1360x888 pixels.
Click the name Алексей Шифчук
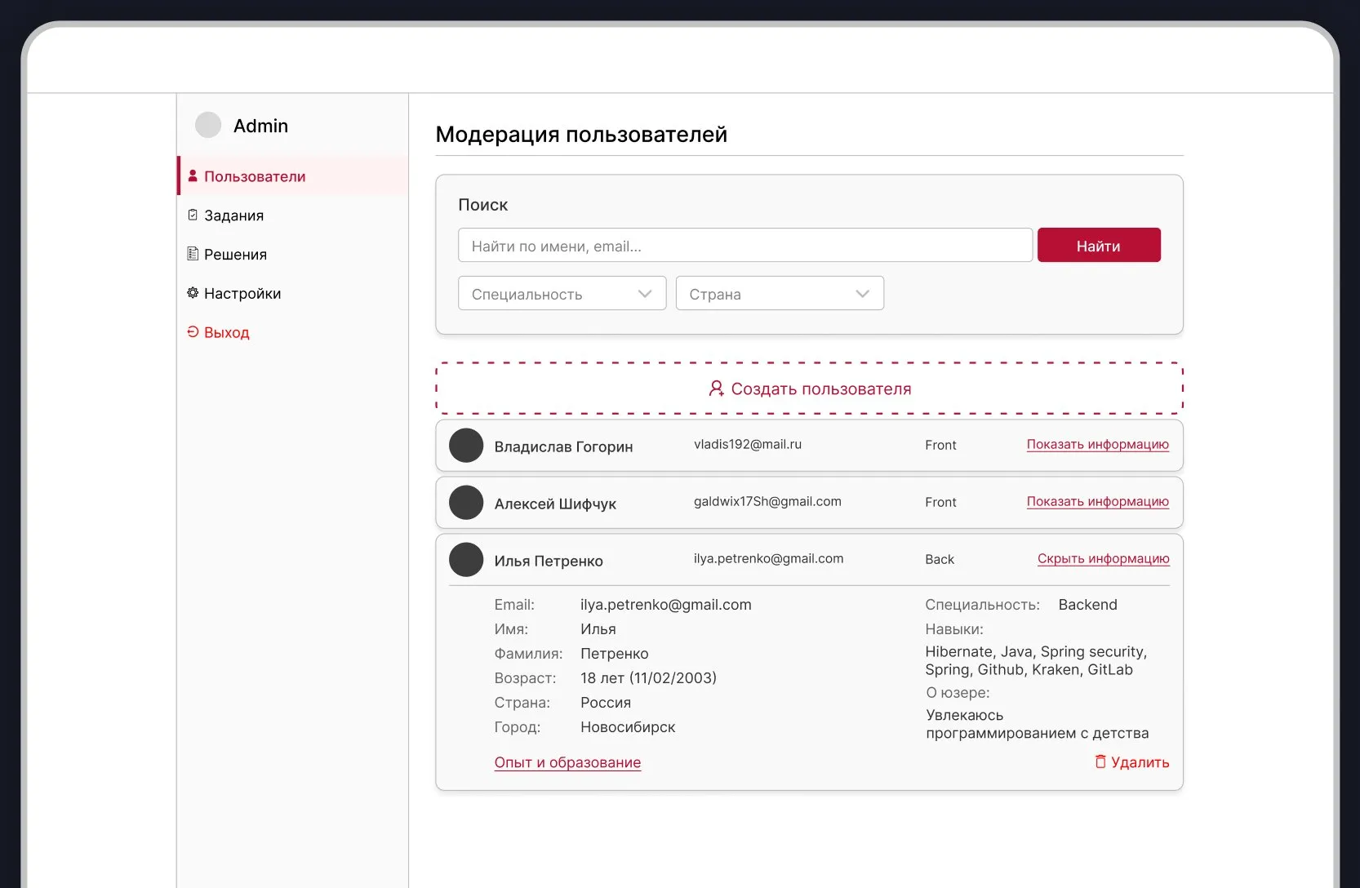coord(555,504)
